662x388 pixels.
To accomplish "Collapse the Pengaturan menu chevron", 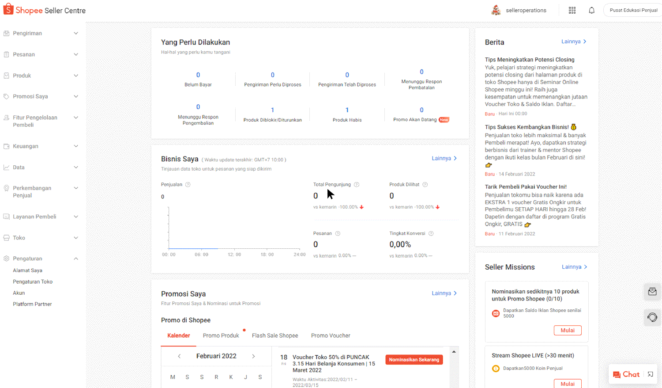I will click(76, 259).
